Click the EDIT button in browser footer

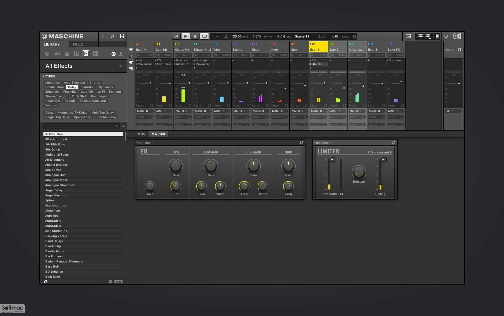(x=118, y=282)
